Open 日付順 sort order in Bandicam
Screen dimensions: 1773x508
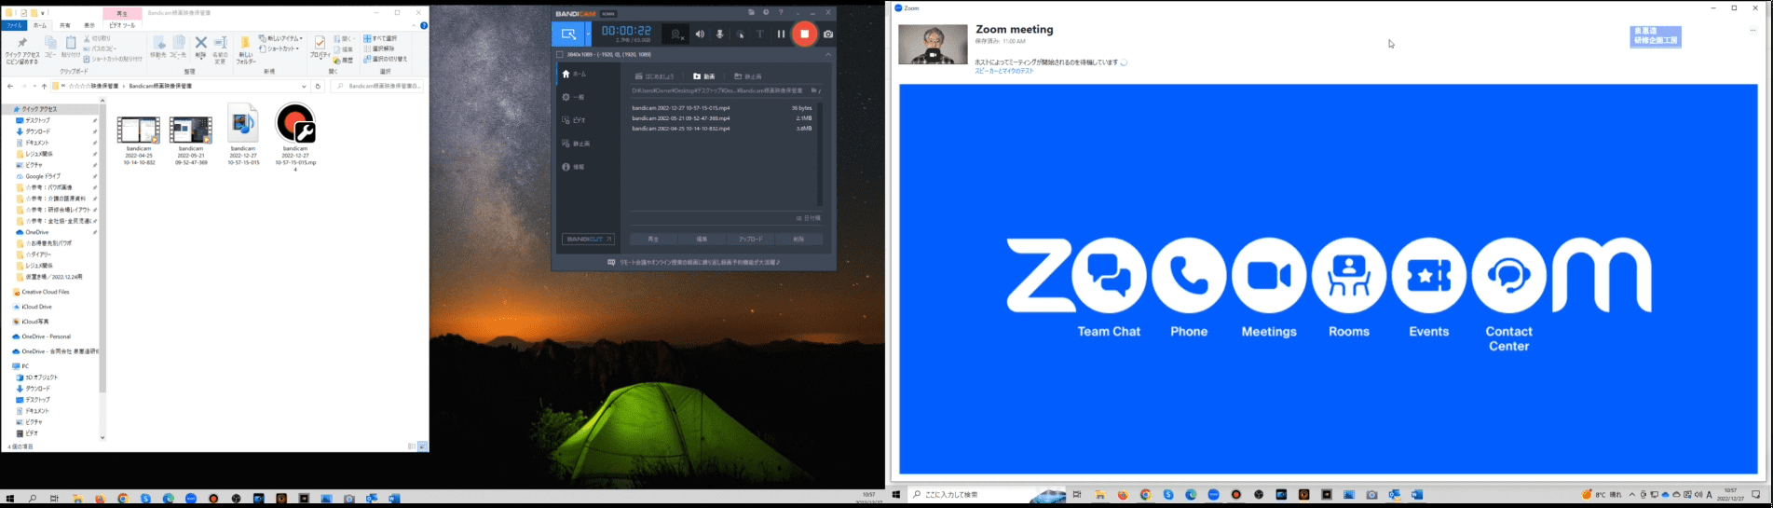809,218
